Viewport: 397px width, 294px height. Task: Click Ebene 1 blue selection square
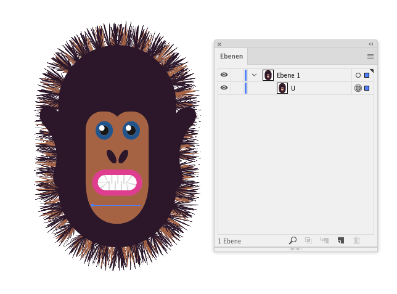coord(367,75)
